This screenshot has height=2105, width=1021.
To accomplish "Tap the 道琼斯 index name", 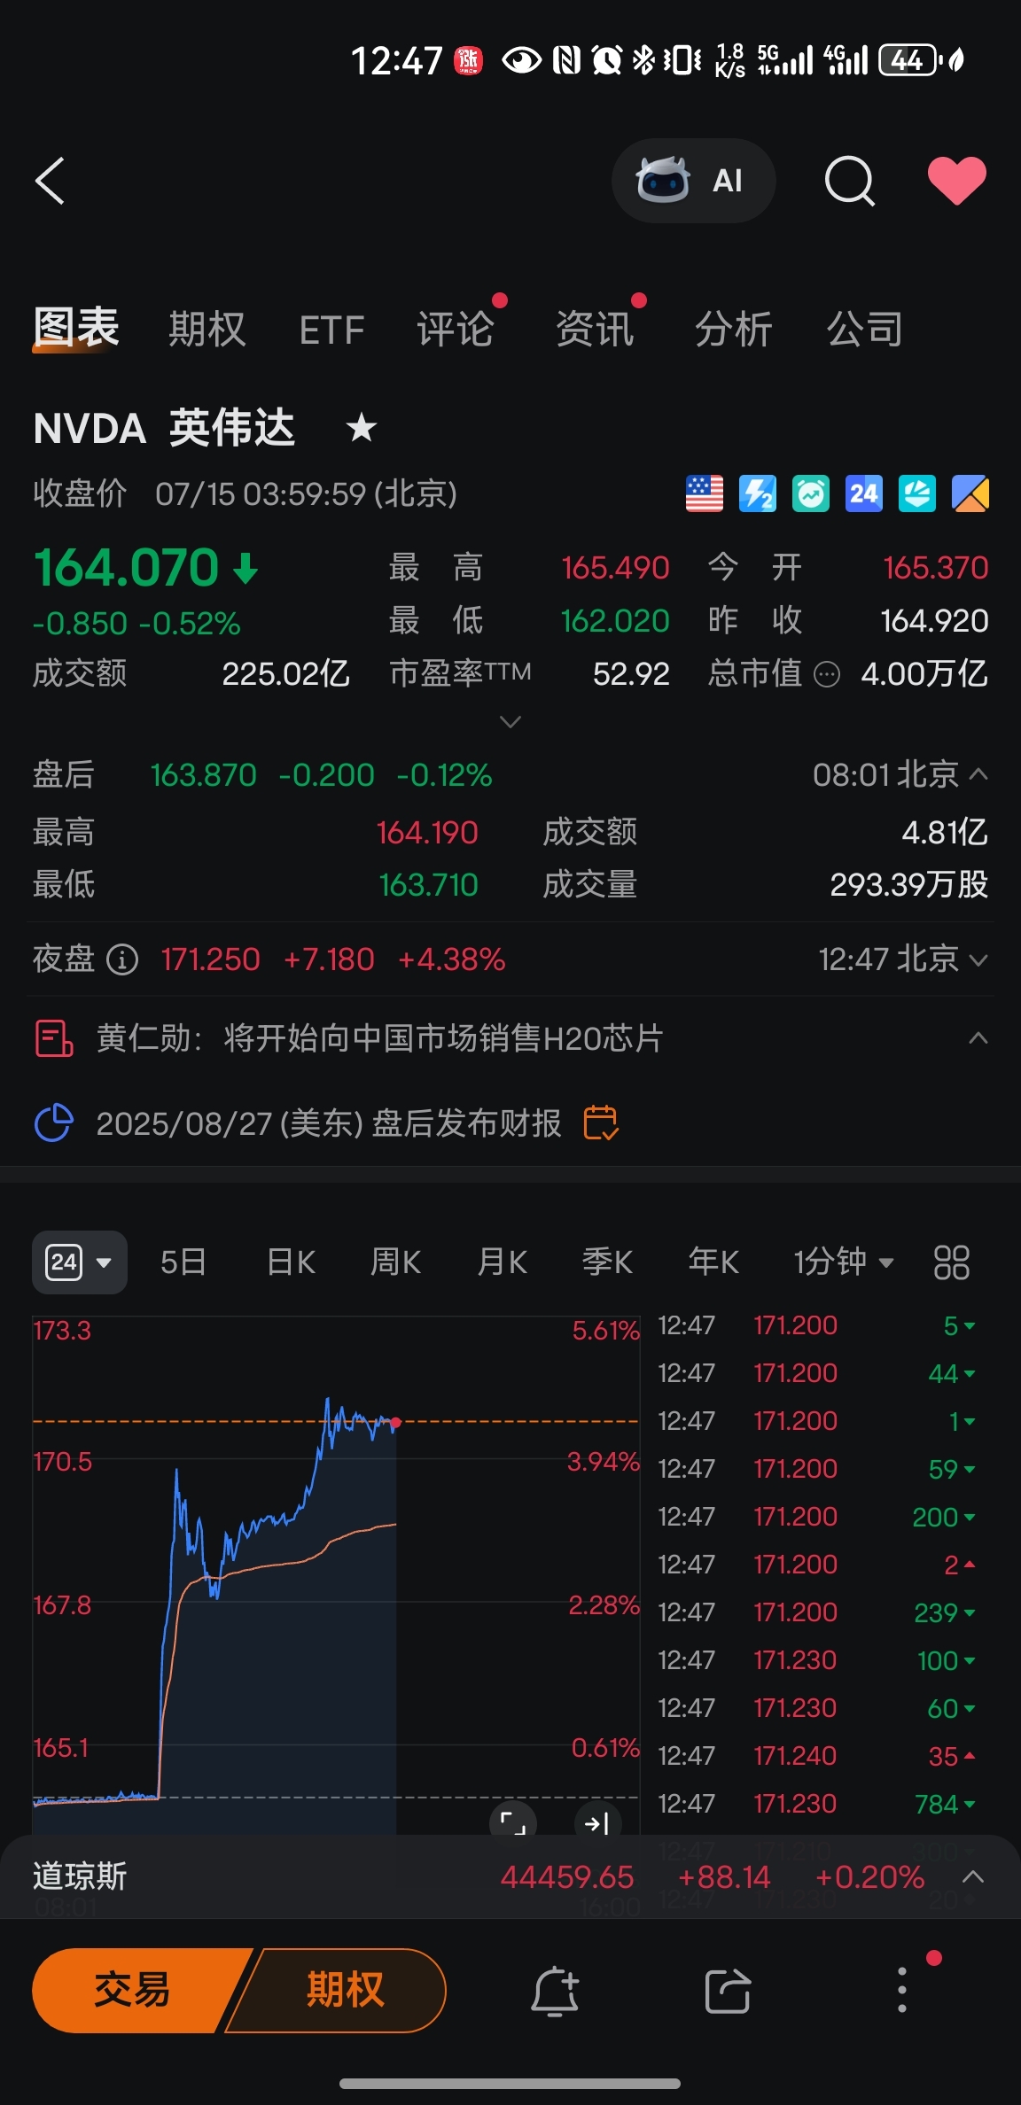I will click(x=80, y=1876).
